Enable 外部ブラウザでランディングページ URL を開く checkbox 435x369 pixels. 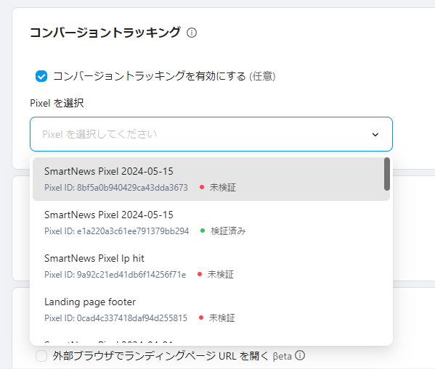click(x=41, y=356)
